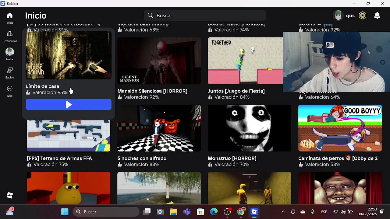The image size is (390, 219).
Task: Click Valoración 75% rating text
Action: pos(51,165)
